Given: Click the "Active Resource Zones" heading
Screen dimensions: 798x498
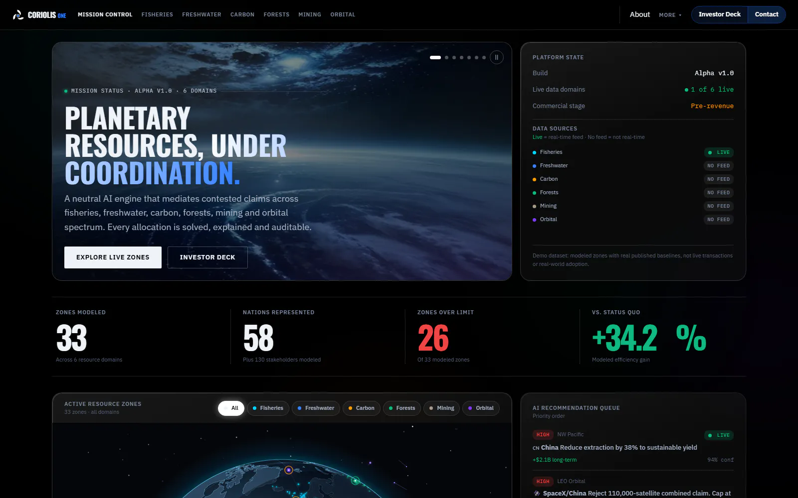Looking at the screenshot, I should (x=103, y=404).
